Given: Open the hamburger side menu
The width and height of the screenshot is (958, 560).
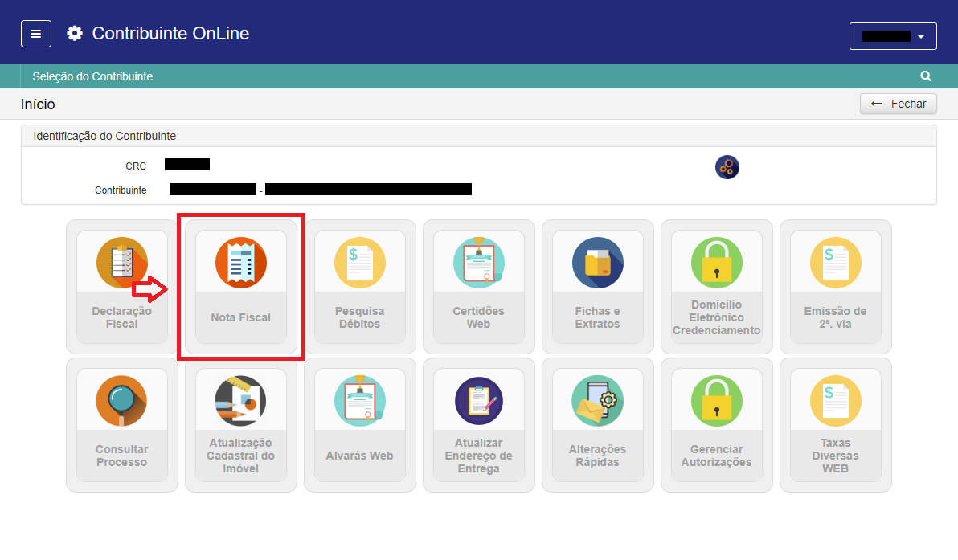Looking at the screenshot, I should point(36,34).
